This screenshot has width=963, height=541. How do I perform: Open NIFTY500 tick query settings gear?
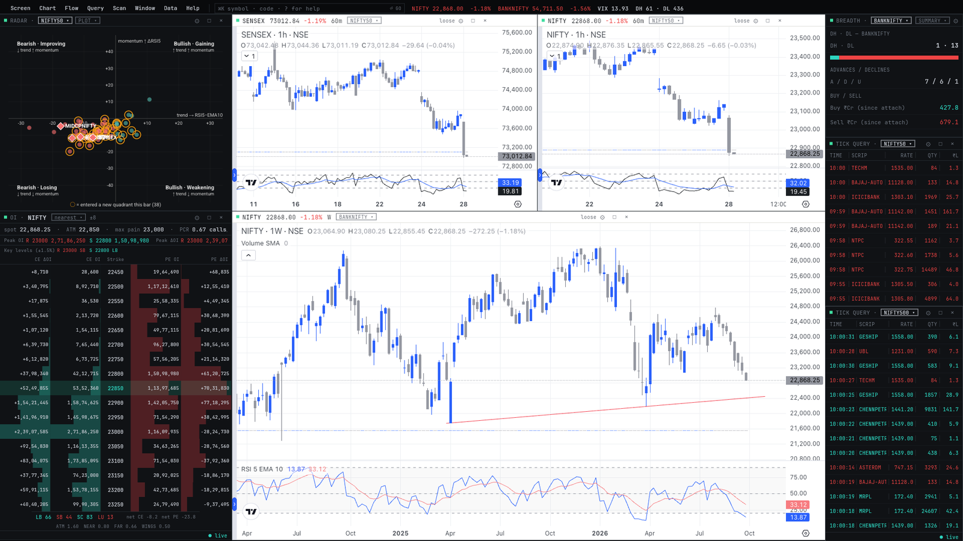click(928, 313)
